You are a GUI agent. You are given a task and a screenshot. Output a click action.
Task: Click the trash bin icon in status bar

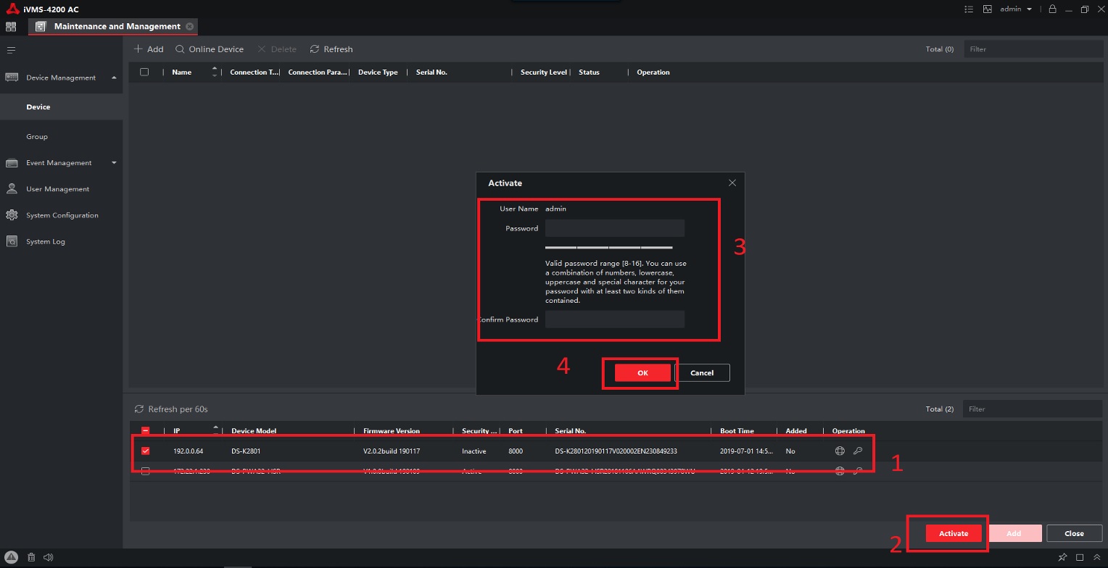(x=31, y=557)
